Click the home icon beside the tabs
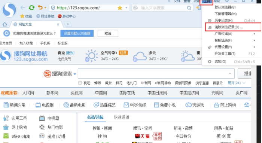This screenshot has width=262, height=143. [4, 24]
